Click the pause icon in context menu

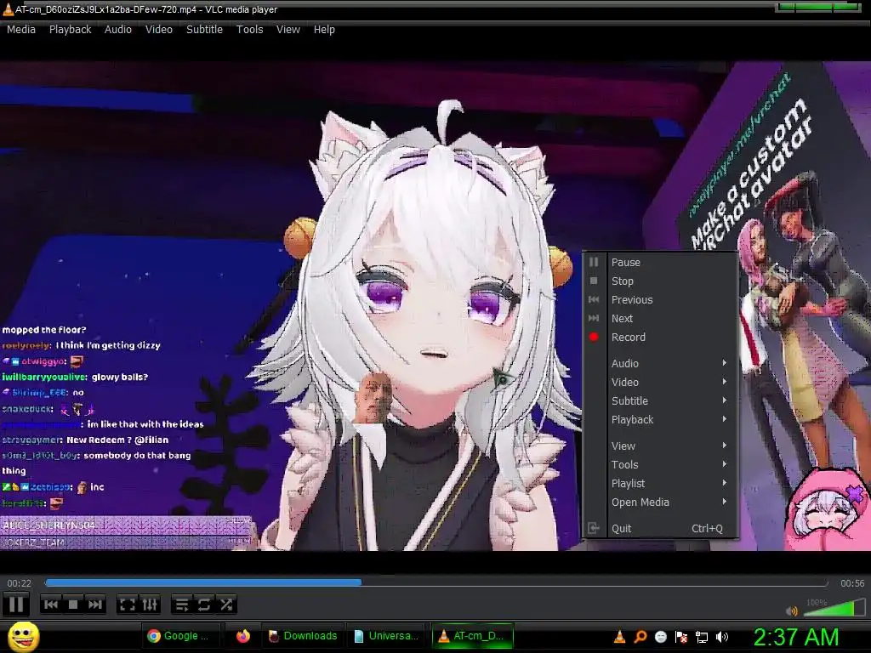click(x=594, y=262)
